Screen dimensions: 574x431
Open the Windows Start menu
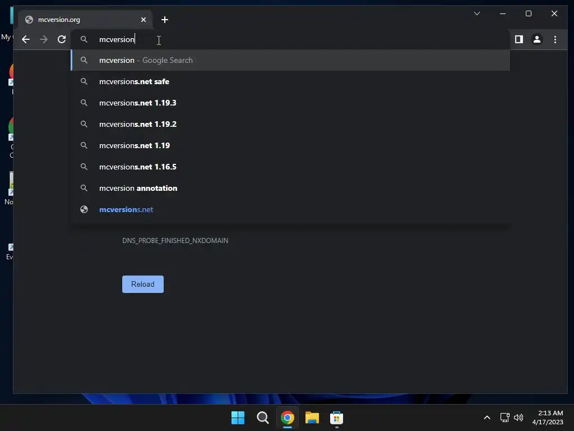[238, 418]
